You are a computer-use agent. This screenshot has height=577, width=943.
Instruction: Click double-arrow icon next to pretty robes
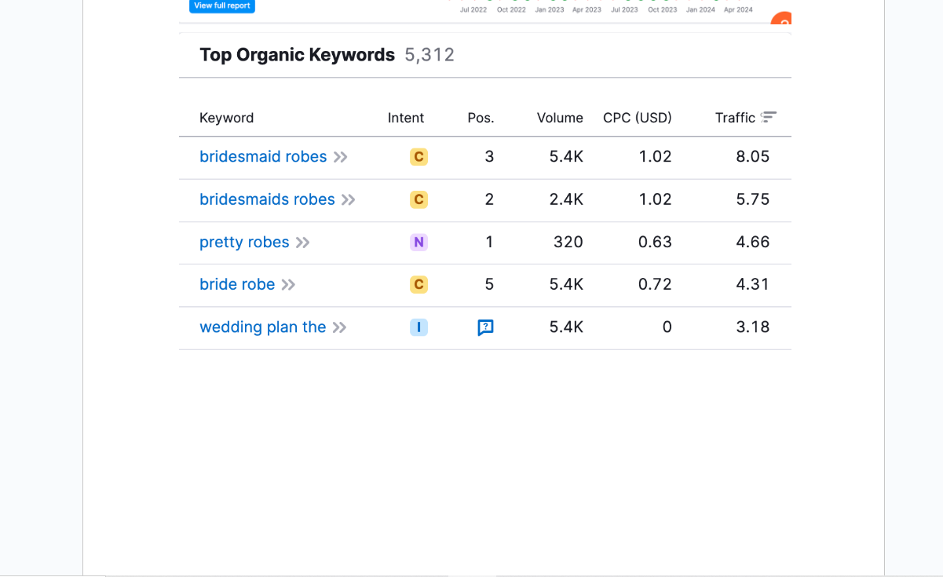[303, 243]
